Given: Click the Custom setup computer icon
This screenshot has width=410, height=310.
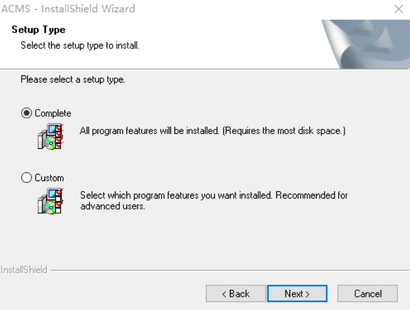Looking at the screenshot, I should [x=51, y=201].
